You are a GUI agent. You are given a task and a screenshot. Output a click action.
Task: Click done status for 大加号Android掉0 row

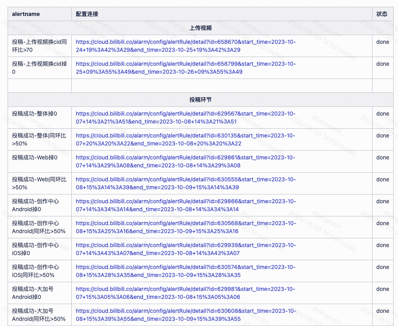(382, 289)
